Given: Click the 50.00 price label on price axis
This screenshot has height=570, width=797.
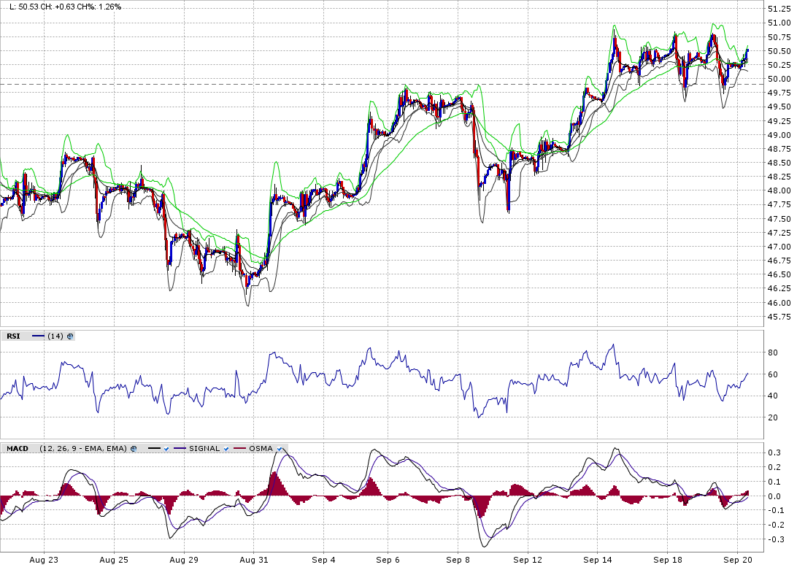Looking at the screenshot, I should pos(777,79).
